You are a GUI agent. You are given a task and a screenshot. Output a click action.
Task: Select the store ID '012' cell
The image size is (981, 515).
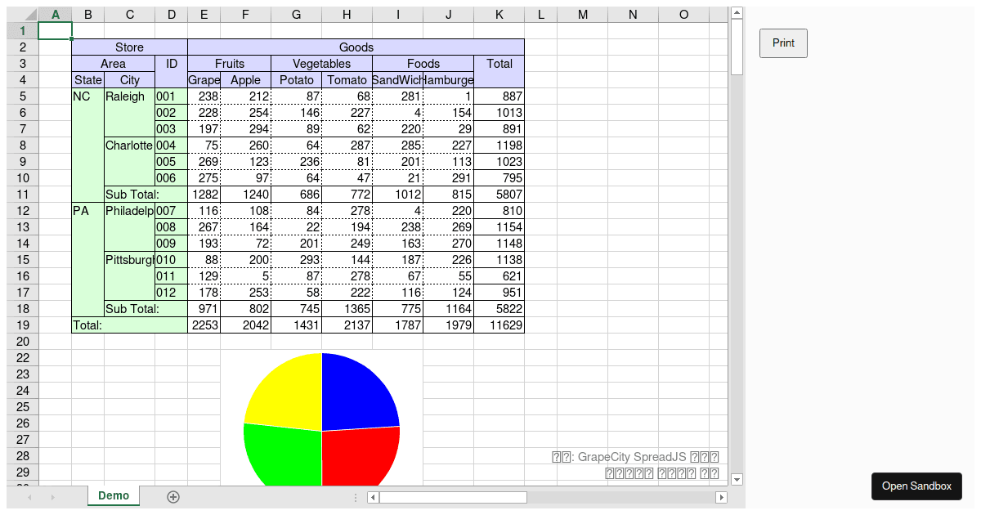coord(171,293)
